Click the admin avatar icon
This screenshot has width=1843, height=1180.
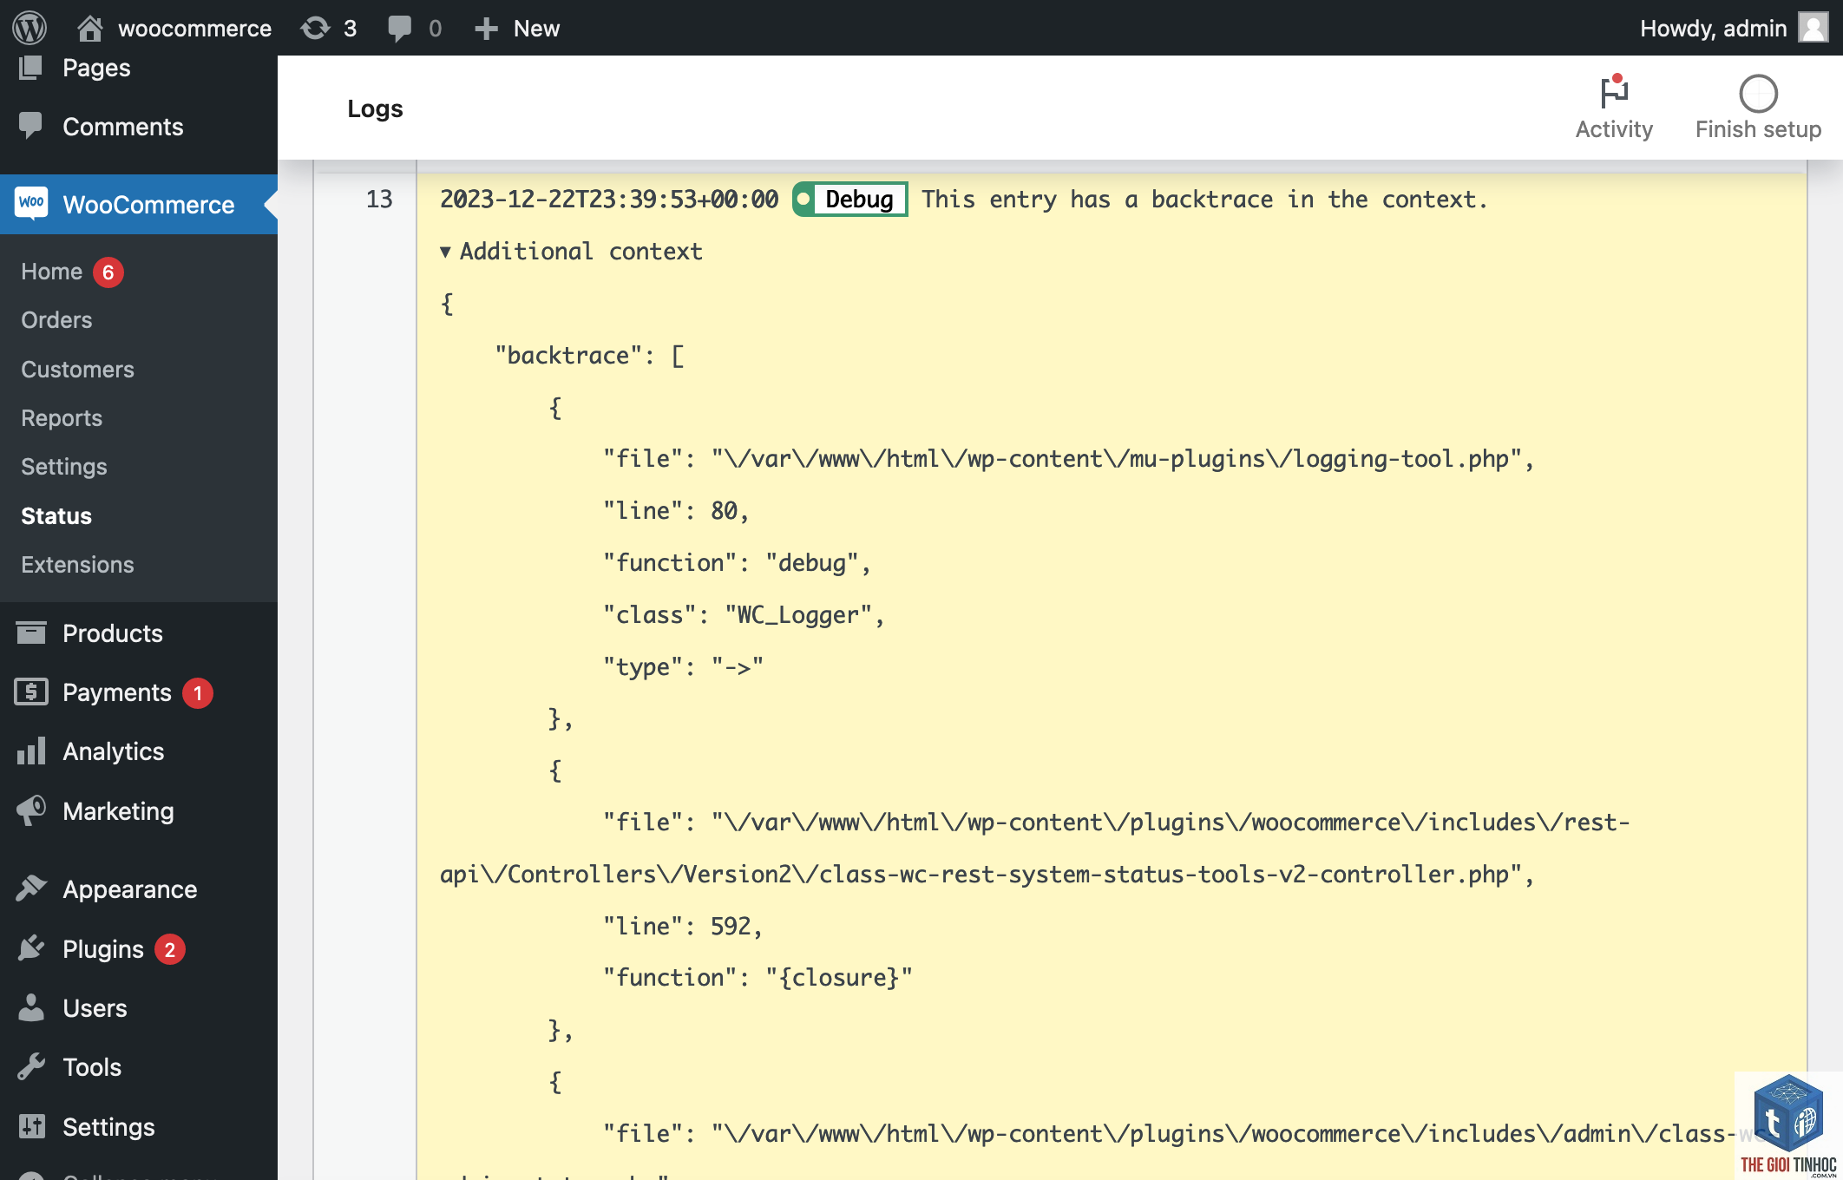pos(1813,28)
